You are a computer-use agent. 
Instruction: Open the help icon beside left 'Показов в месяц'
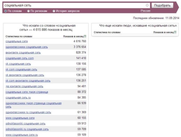(x=85, y=36)
